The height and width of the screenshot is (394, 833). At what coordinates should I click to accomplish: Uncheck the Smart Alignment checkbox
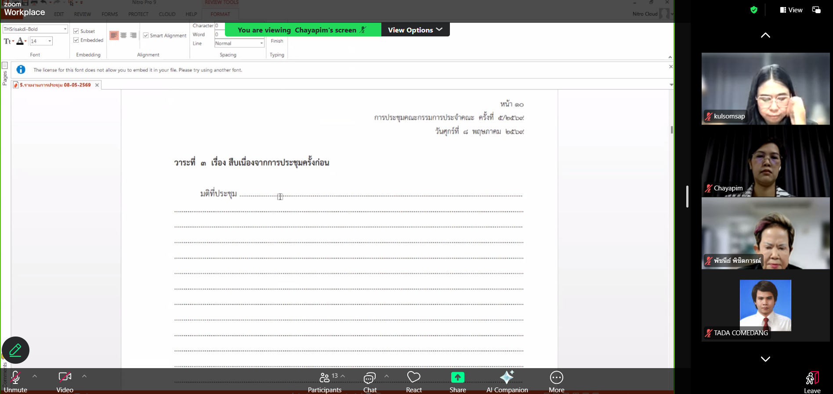click(x=146, y=36)
